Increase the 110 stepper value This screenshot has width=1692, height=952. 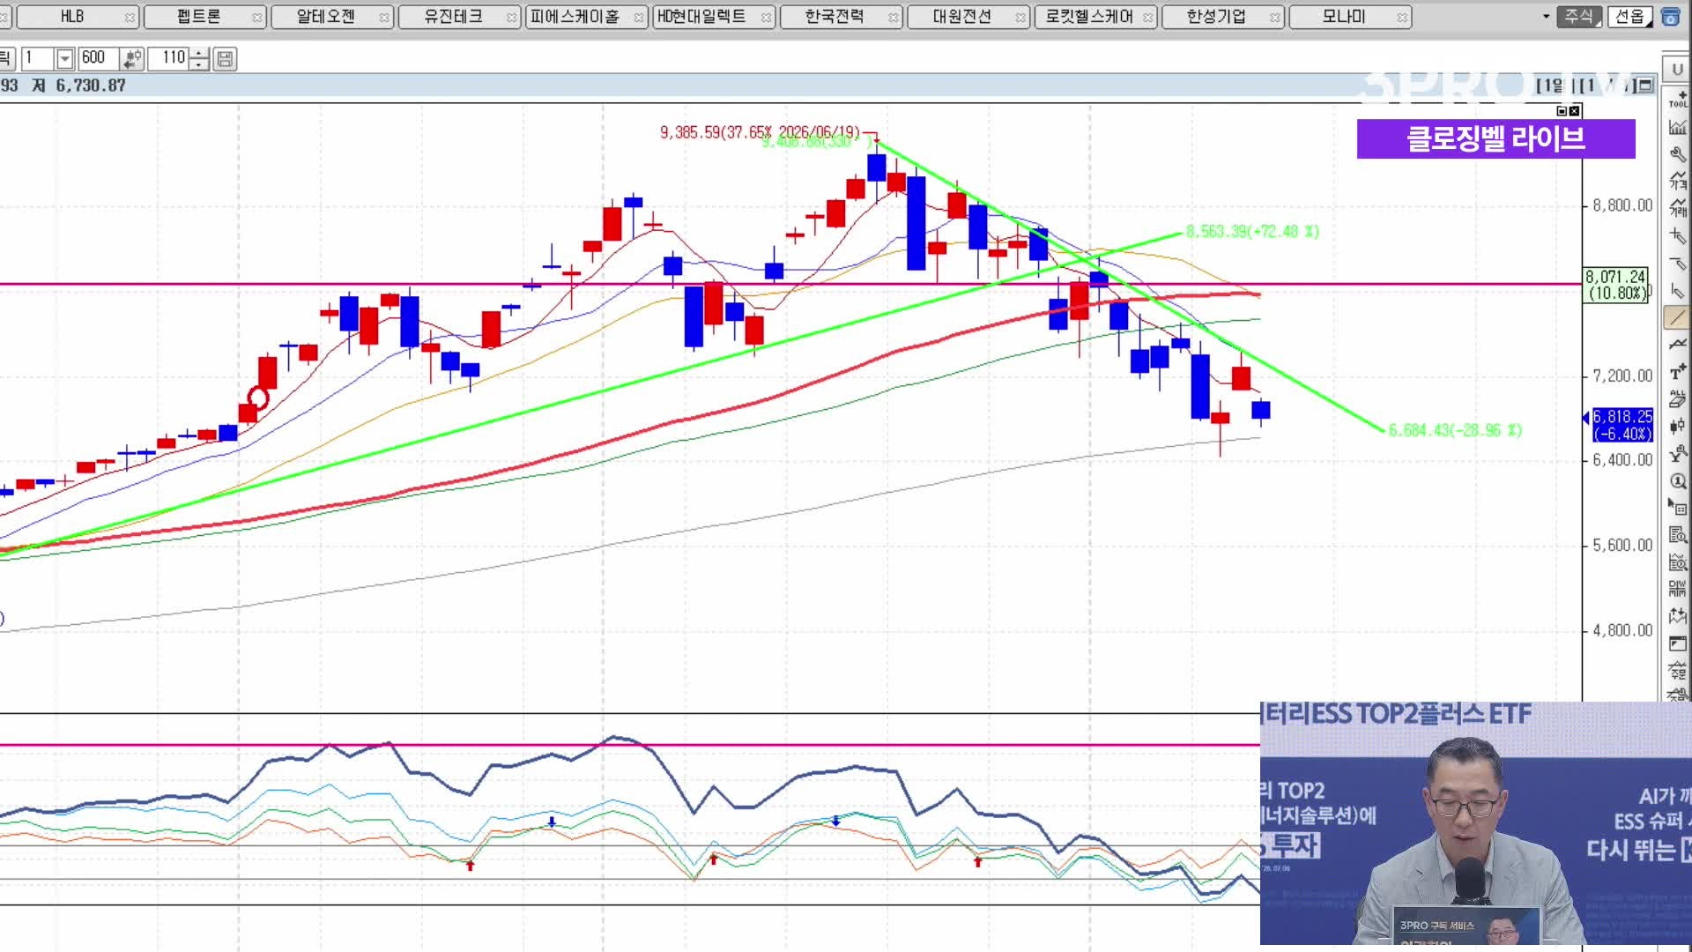[x=200, y=54]
